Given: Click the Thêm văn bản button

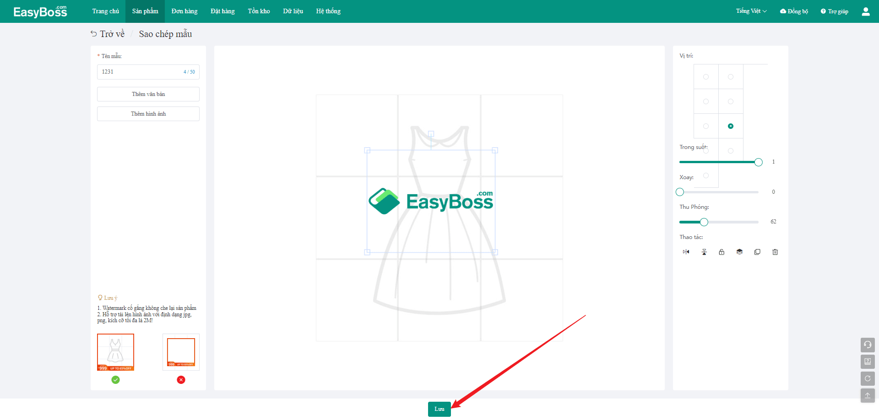Looking at the screenshot, I should [x=148, y=94].
